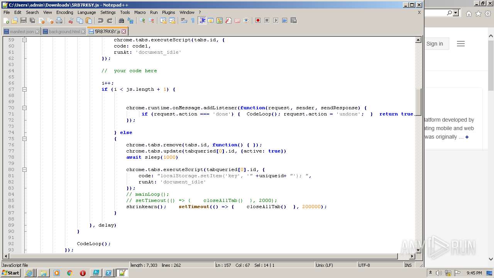494x278 pixels.
Task: Zoom in on the editor text
Action: click(x=142, y=20)
